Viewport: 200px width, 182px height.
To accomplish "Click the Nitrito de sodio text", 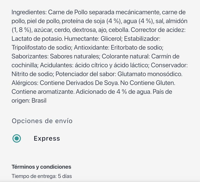I will pyautogui.click(x=32, y=74).
